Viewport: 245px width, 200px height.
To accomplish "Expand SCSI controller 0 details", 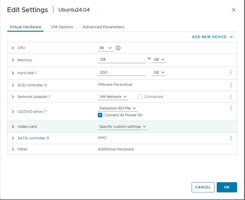I will (13, 85).
